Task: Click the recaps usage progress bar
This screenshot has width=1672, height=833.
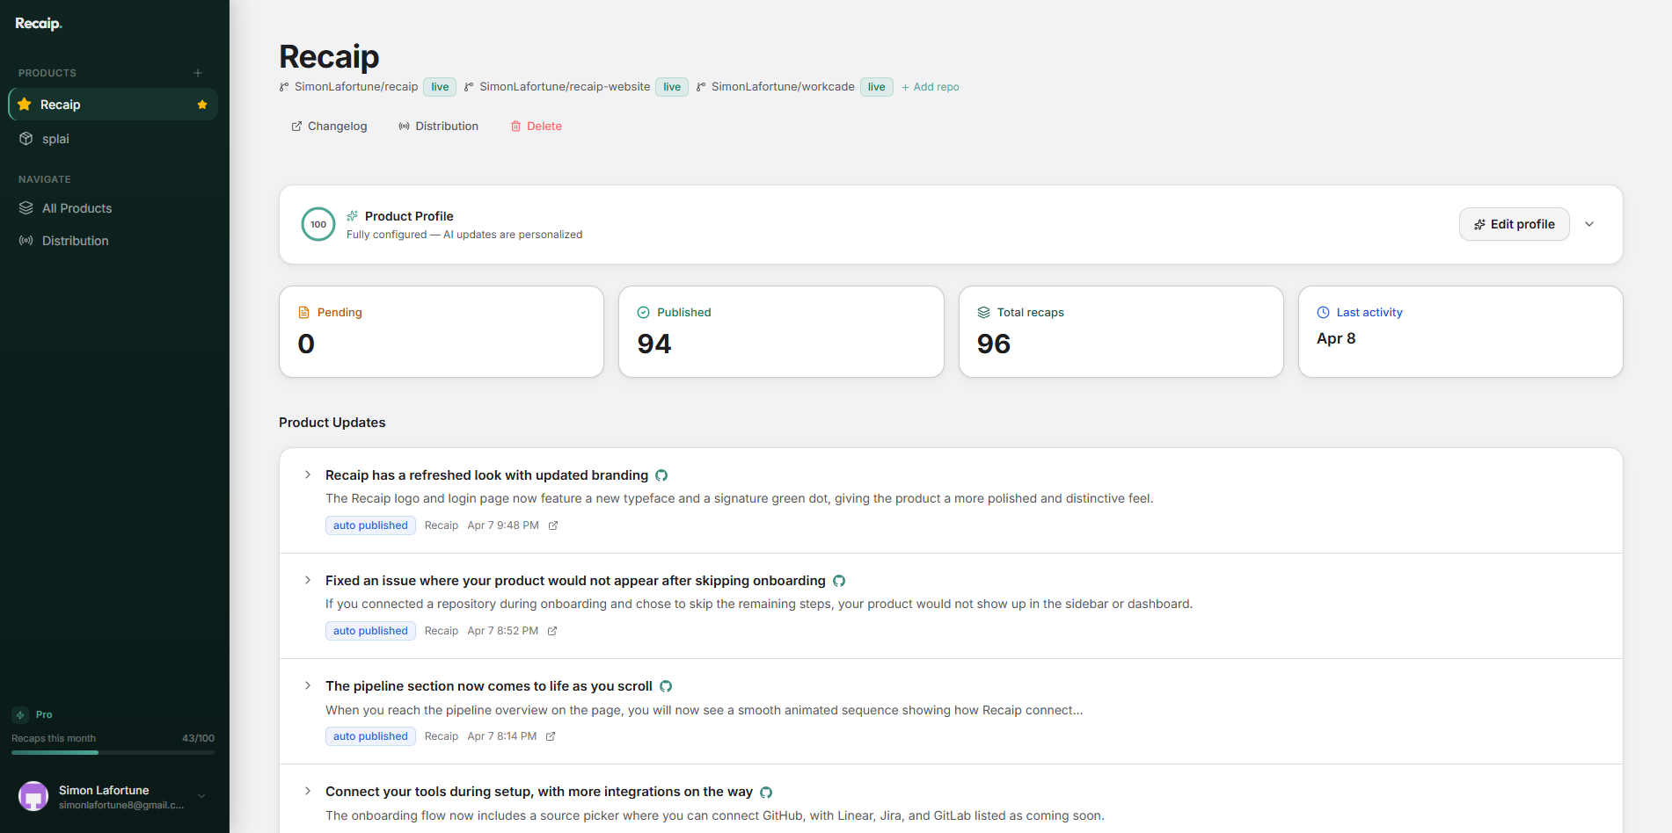Action: point(112,751)
